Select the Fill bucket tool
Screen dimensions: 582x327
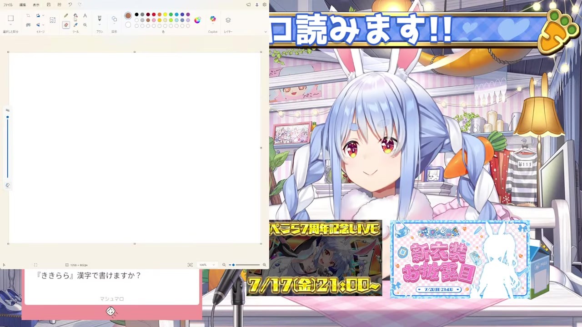tap(75, 15)
